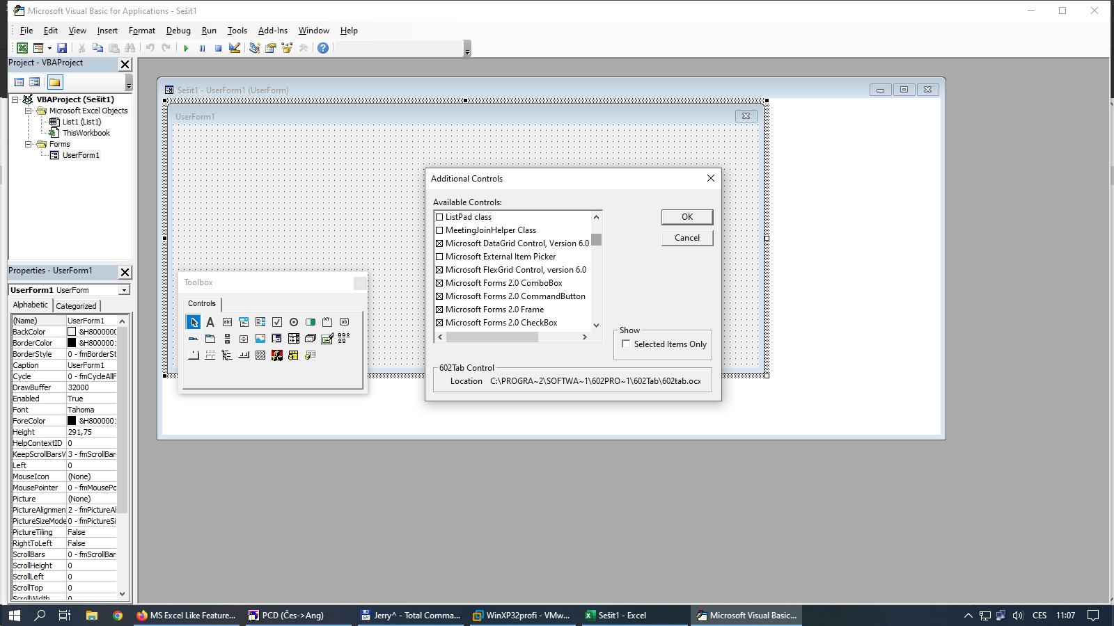Uncheck Microsoft FlexGrid Control checkbox
This screenshot has width=1114, height=626.
point(439,270)
